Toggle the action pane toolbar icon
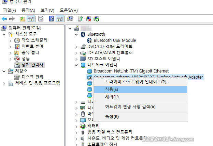The image size is (213, 146). [59, 19]
